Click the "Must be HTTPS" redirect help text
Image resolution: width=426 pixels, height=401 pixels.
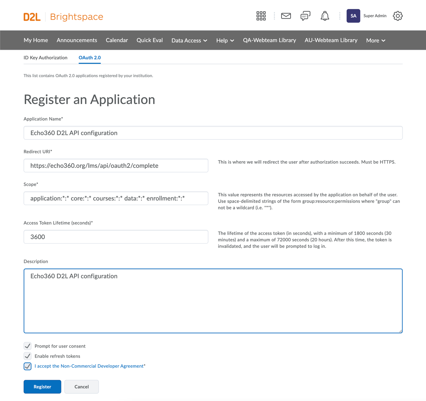(x=307, y=162)
